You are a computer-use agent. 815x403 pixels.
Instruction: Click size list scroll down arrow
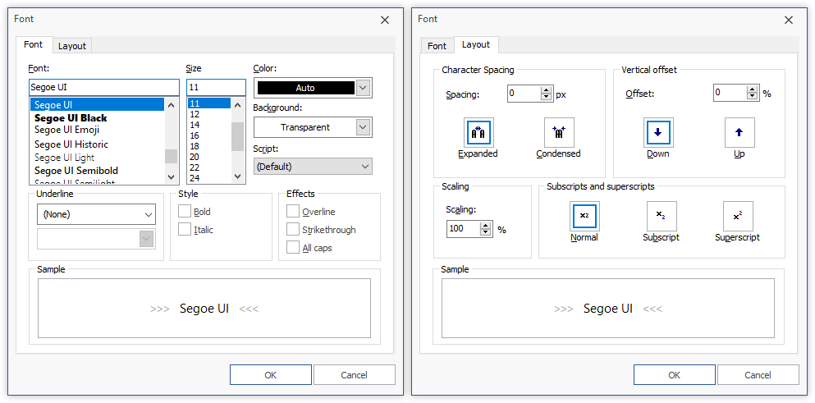237,176
